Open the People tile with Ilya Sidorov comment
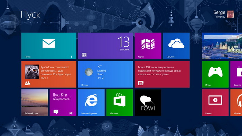Image resolution: width=242 pixels, height=136 pixels. click(x=49, y=74)
